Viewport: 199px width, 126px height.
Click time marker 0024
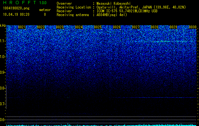(79, 27)
